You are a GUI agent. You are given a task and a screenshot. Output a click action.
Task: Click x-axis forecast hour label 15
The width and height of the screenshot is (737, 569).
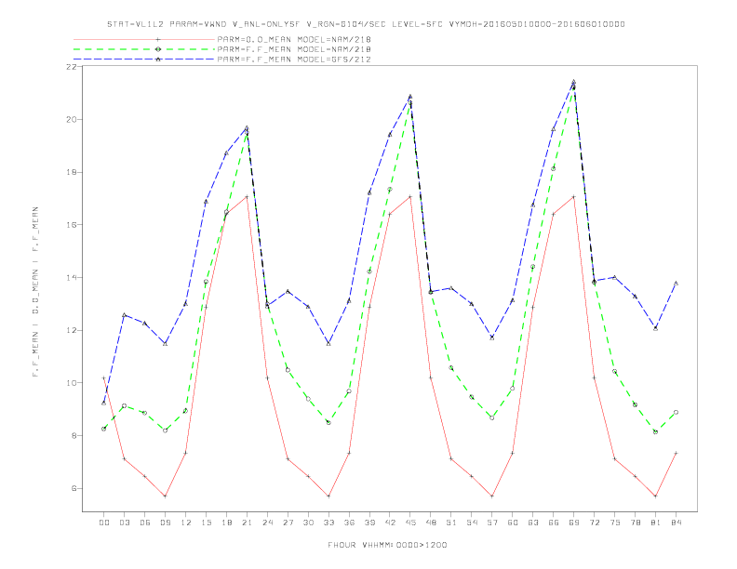[x=206, y=523]
